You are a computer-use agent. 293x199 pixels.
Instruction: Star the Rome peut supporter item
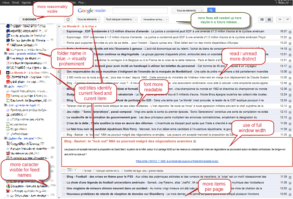[x=64, y=43]
